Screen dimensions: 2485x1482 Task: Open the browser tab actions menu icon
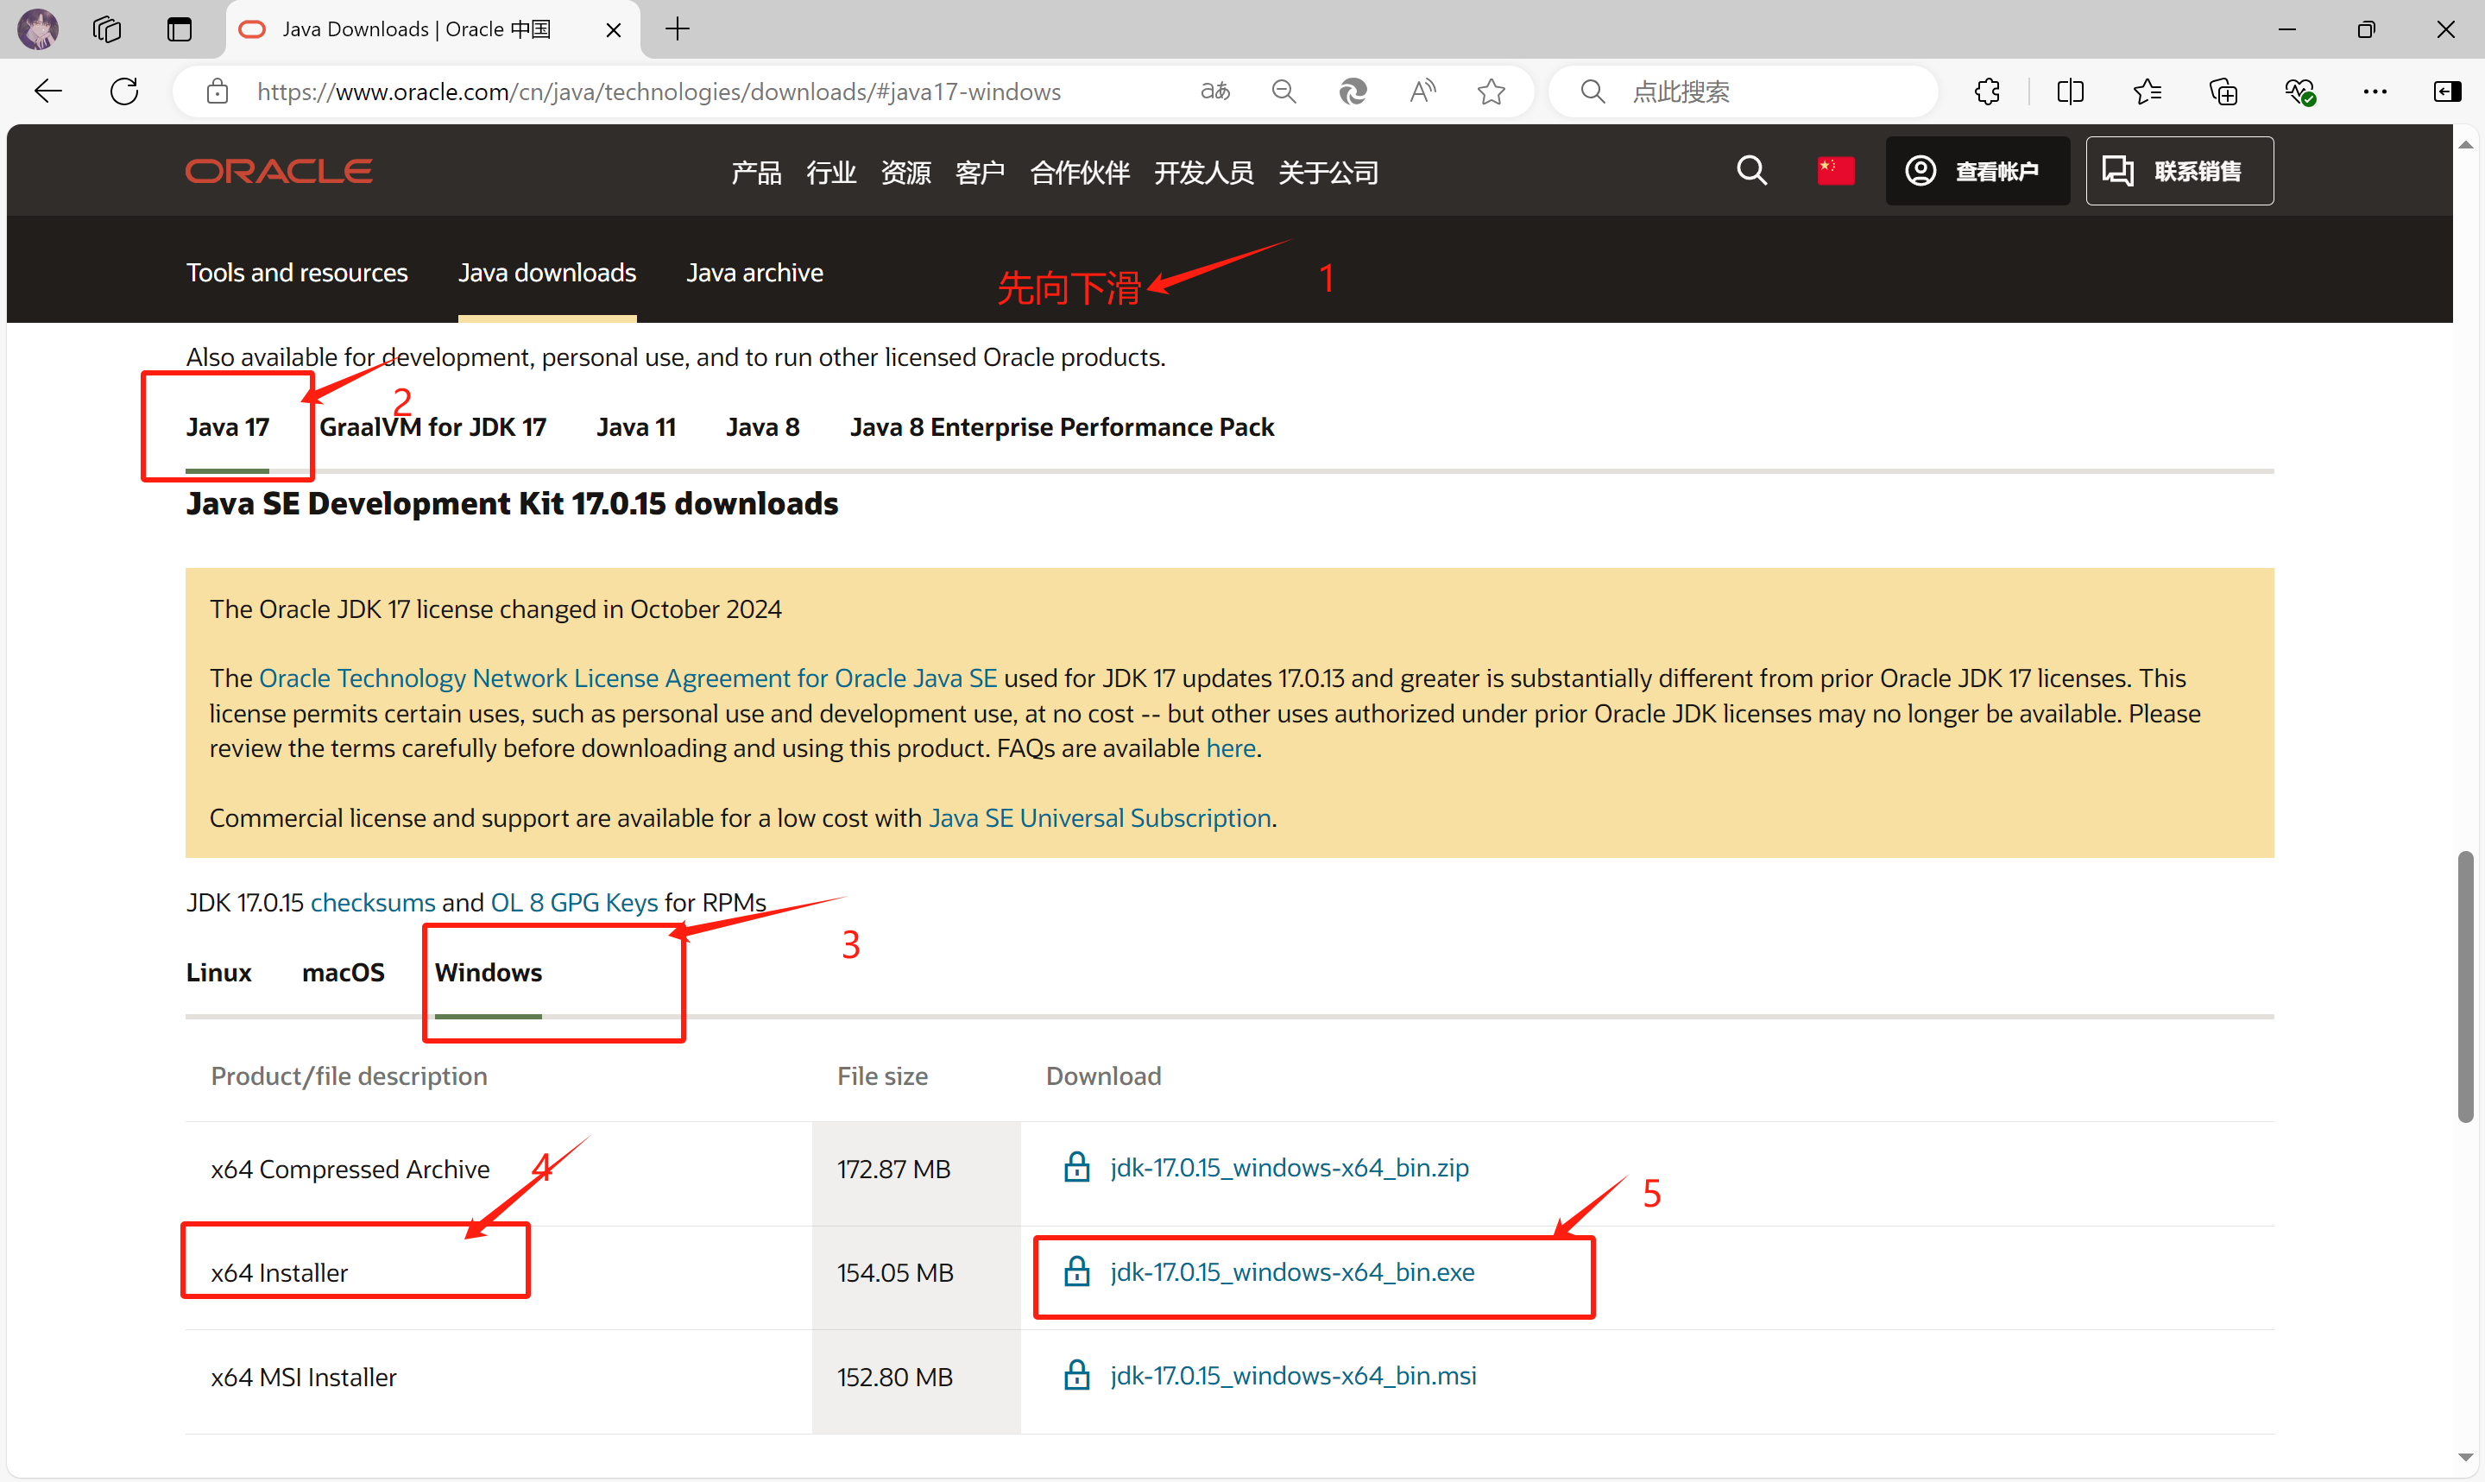pos(180,29)
